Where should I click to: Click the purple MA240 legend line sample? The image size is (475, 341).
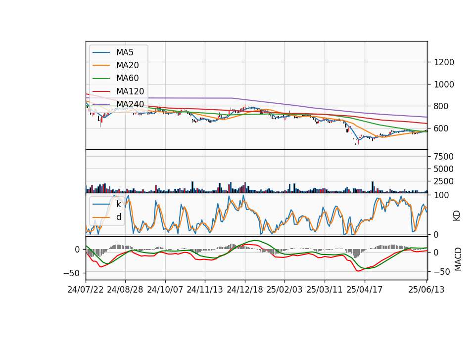(x=101, y=104)
